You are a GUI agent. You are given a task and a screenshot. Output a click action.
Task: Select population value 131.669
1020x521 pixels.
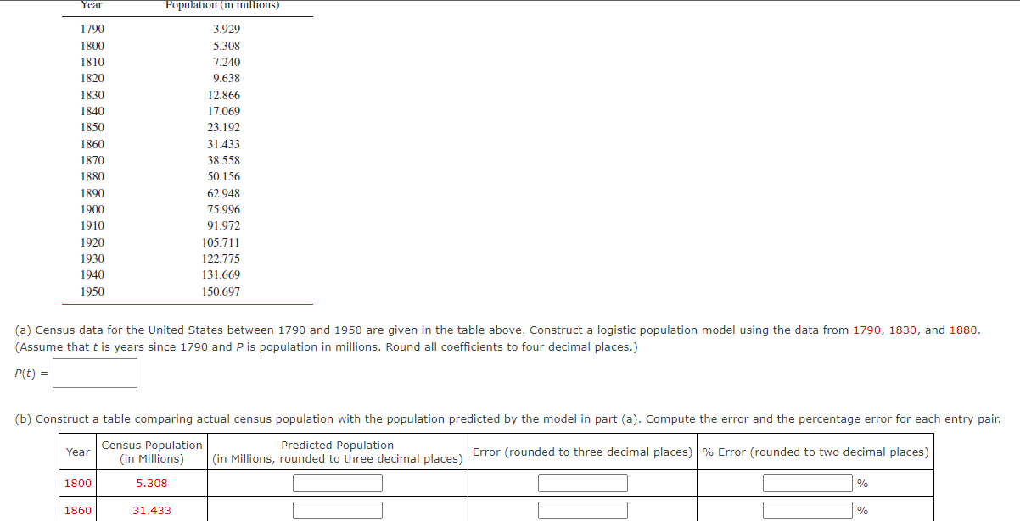[x=221, y=274]
